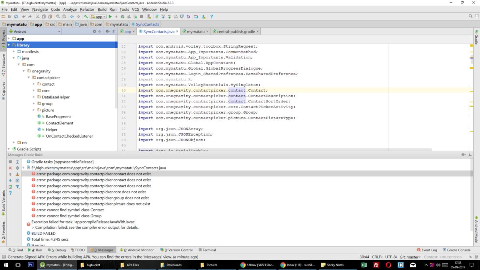Open the 6: Android Monitor tool window
The image size is (480, 270).
coord(136,250)
